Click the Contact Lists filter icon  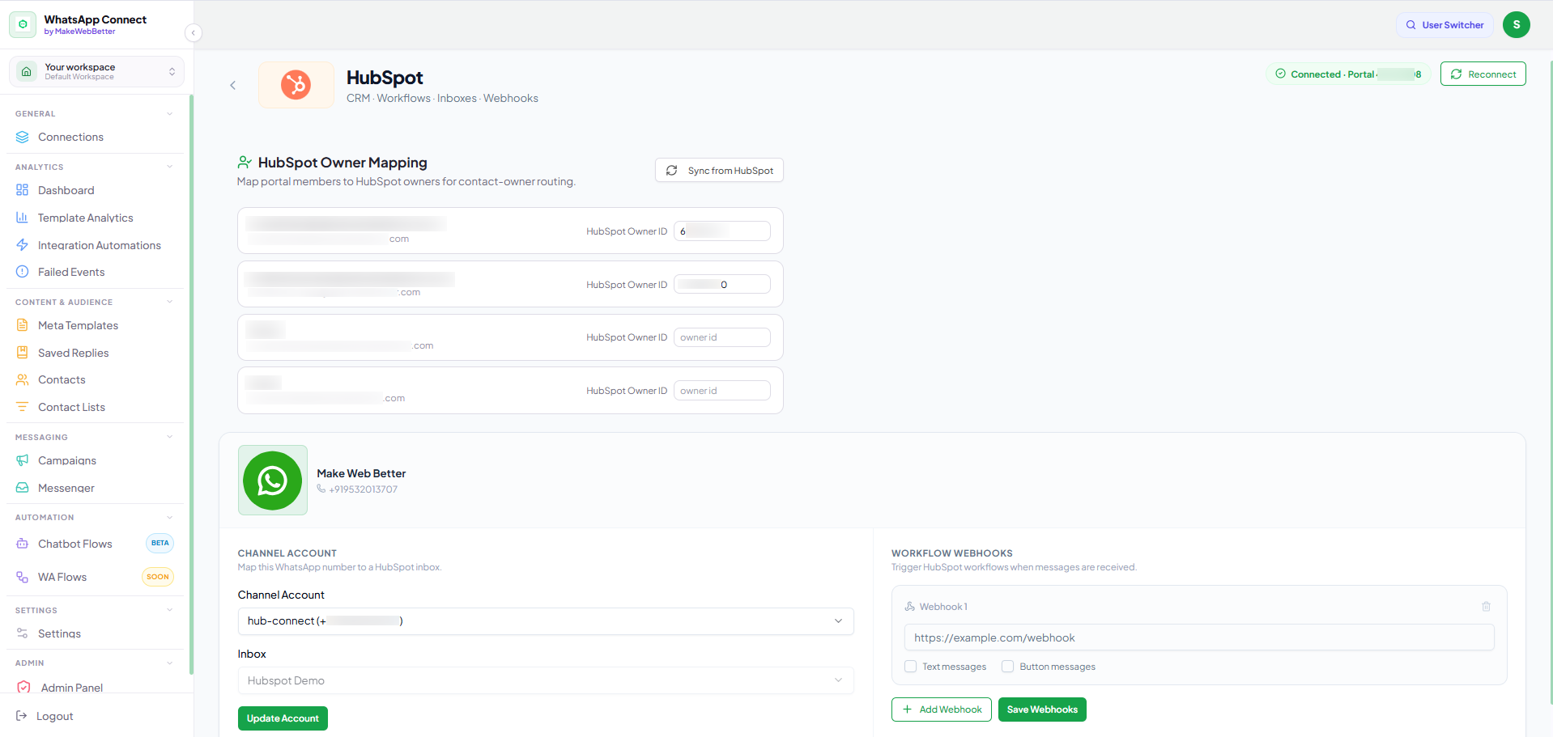pos(23,407)
